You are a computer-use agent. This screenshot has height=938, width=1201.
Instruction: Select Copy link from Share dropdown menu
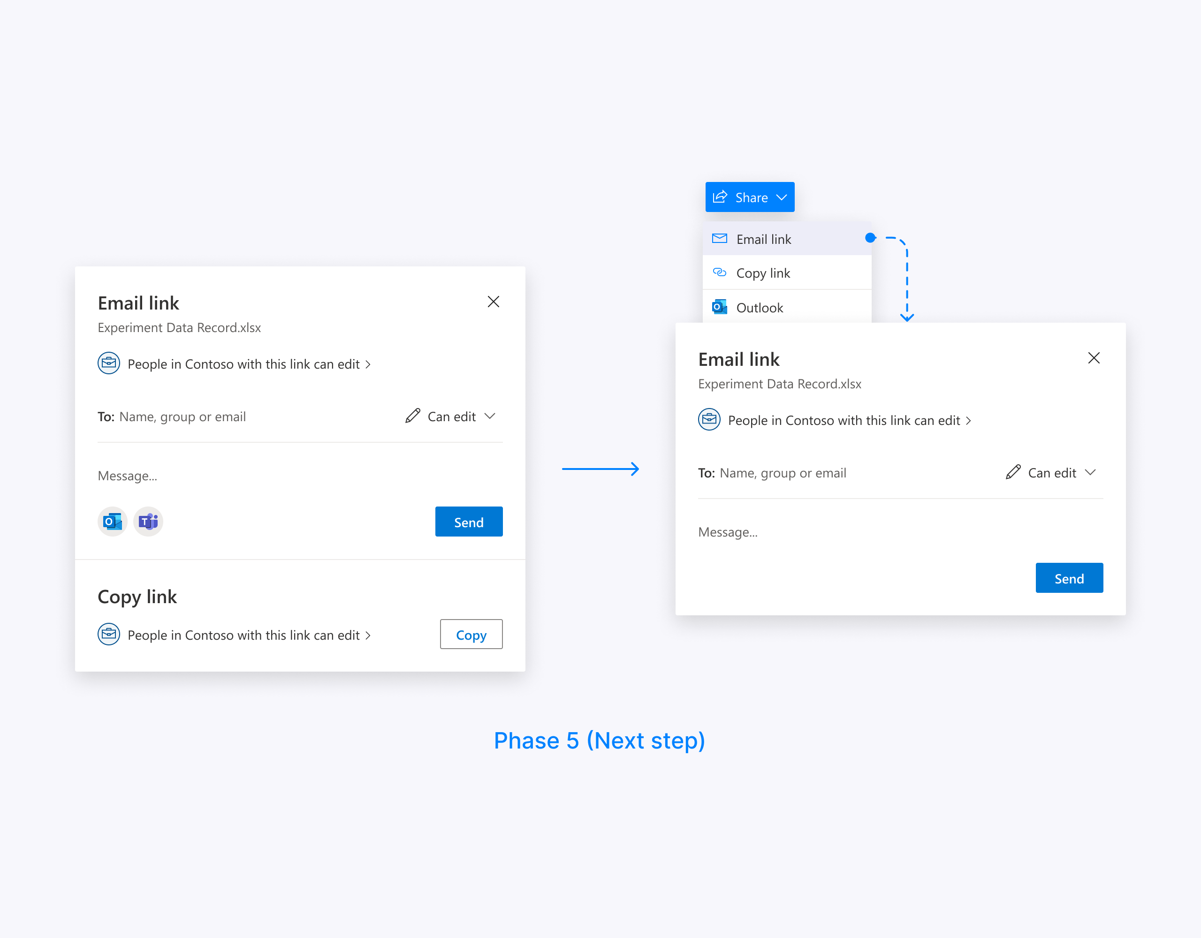pyautogui.click(x=764, y=273)
